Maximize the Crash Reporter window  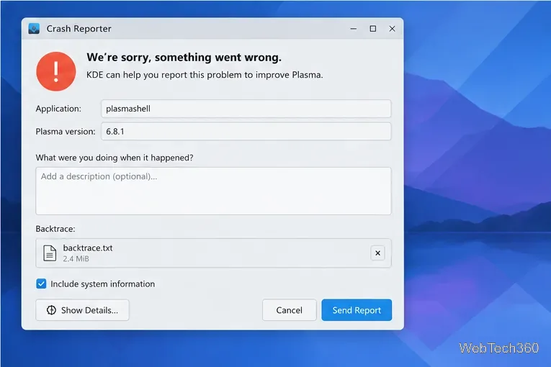373,29
